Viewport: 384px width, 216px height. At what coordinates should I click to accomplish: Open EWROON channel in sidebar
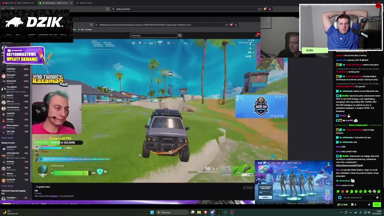16,70
